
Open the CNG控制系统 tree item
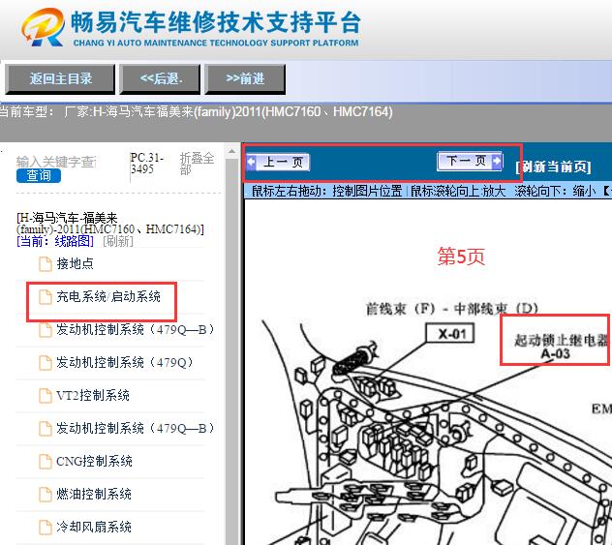[x=94, y=462]
